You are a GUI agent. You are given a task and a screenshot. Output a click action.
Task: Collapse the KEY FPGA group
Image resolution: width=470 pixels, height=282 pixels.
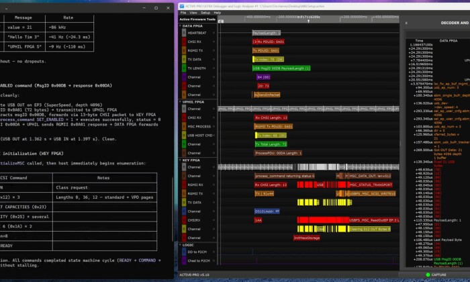pos(180,160)
